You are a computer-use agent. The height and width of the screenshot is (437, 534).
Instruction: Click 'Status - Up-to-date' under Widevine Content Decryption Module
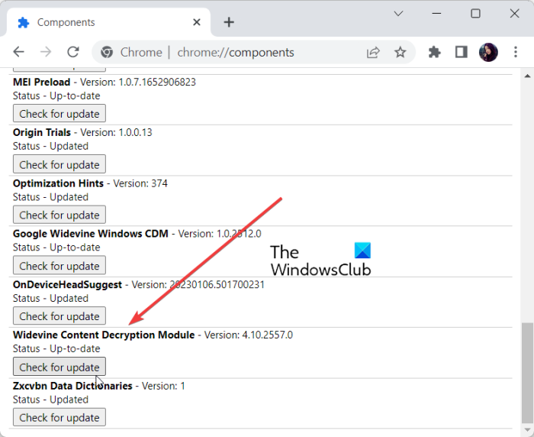pyautogui.click(x=56, y=348)
